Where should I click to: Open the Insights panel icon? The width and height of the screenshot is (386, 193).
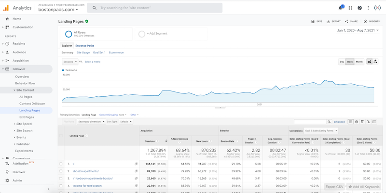(x=372, y=21)
